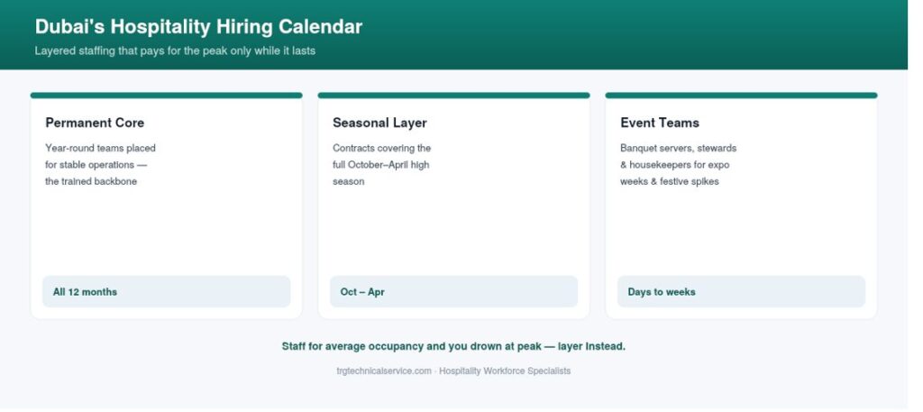Click the Hospitality Workforce Specialists footer text

pos(505,371)
